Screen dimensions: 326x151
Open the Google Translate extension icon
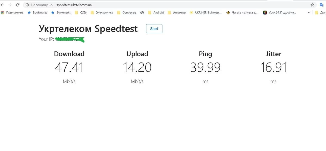point(321,5)
